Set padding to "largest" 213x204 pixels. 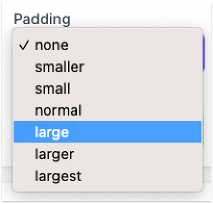(x=108, y=175)
